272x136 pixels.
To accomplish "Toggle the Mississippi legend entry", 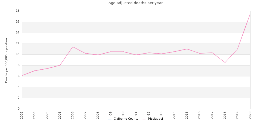I will point(153,119).
